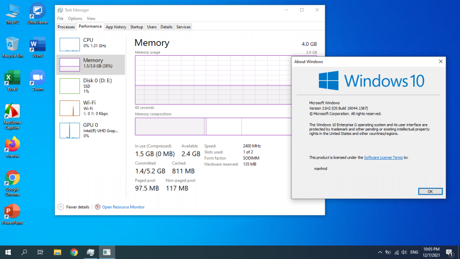Select Wi-Fi in the performance sidebar
This screenshot has height=259, width=460.
91,108
